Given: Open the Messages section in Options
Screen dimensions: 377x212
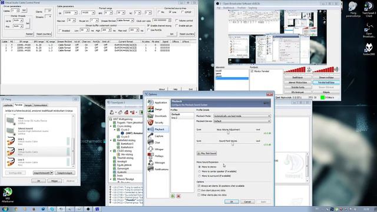Looking at the screenshot, I should (x=157, y=163).
